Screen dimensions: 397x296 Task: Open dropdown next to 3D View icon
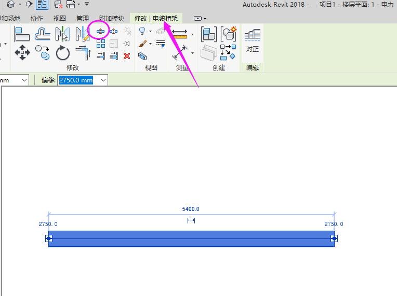[x=20, y=4]
